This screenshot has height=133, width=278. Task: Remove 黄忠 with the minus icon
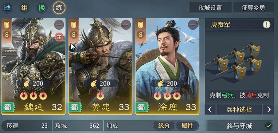[126, 25]
